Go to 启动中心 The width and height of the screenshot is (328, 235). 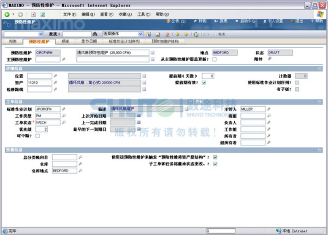pyautogui.click(x=246, y=21)
